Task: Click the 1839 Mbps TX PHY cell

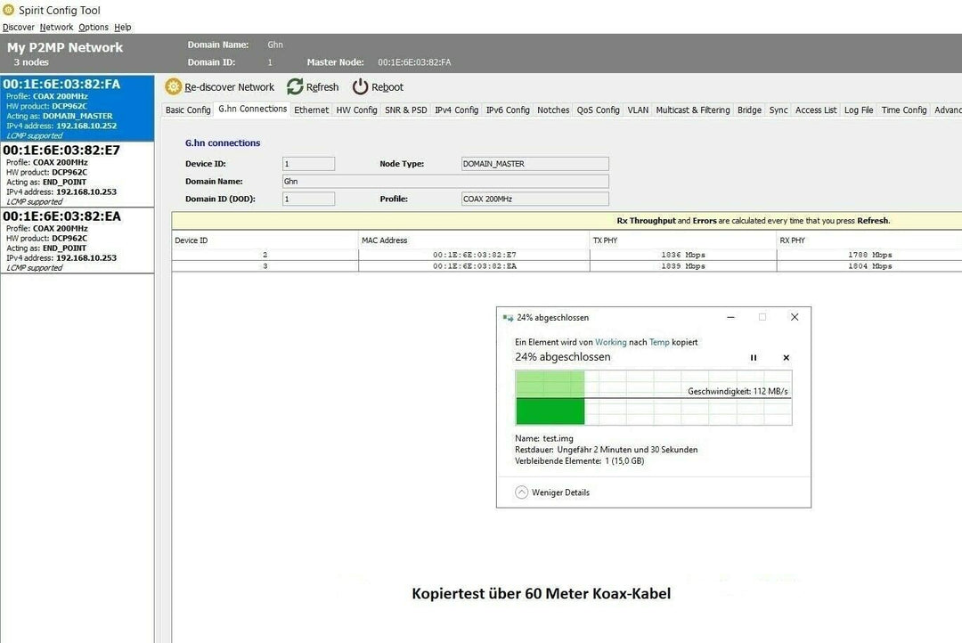Action: pyautogui.click(x=683, y=266)
